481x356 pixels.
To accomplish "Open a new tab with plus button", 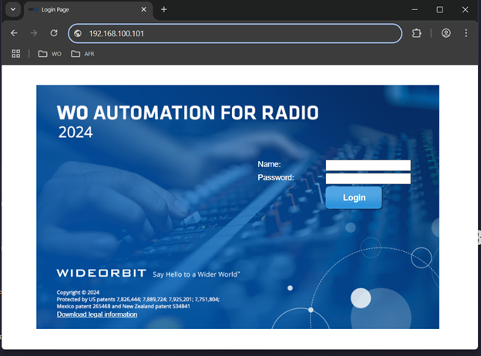I will point(163,9).
